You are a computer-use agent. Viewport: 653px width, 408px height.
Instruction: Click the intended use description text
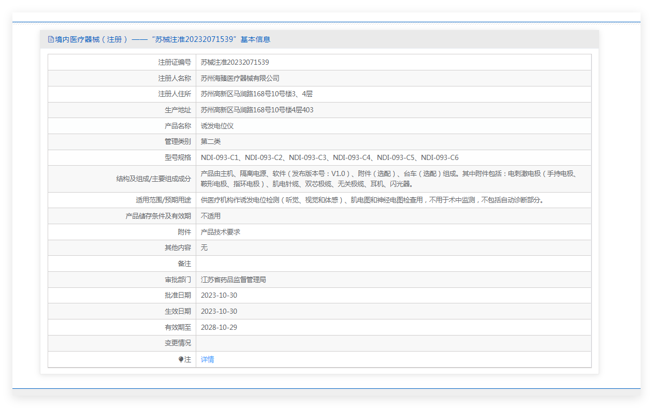372,200
